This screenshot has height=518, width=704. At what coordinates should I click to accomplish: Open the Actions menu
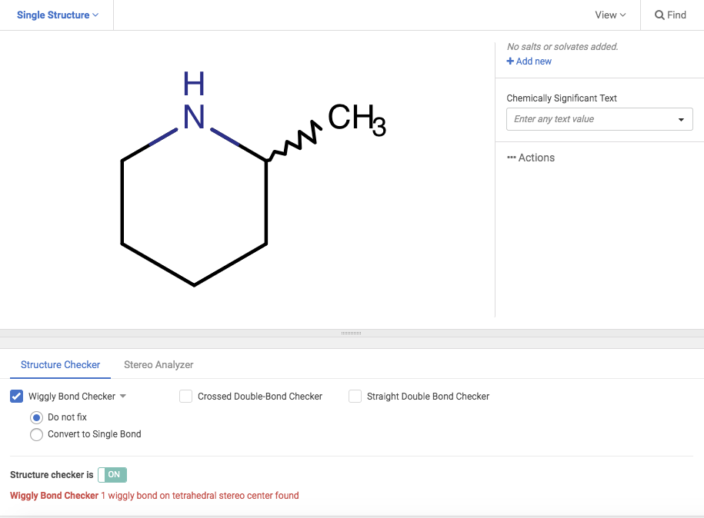click(536, 158)
